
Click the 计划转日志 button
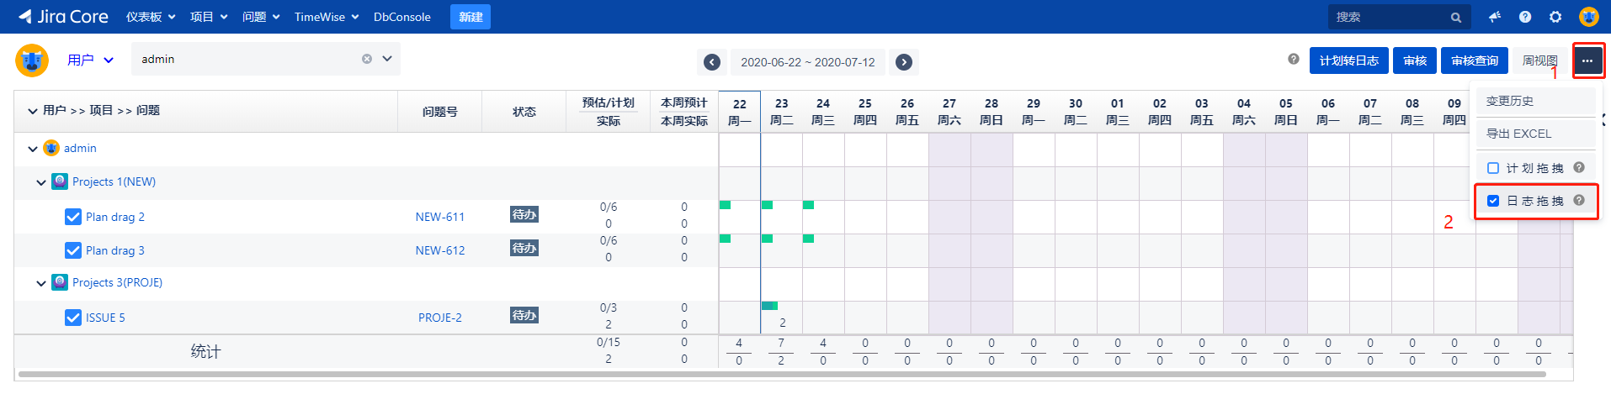(x=1348, y=60)
